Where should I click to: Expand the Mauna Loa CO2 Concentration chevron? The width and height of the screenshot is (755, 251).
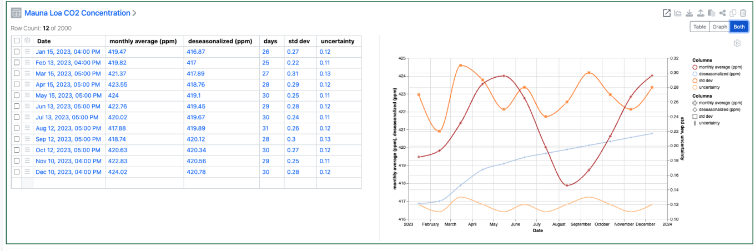tap(134, 13)
